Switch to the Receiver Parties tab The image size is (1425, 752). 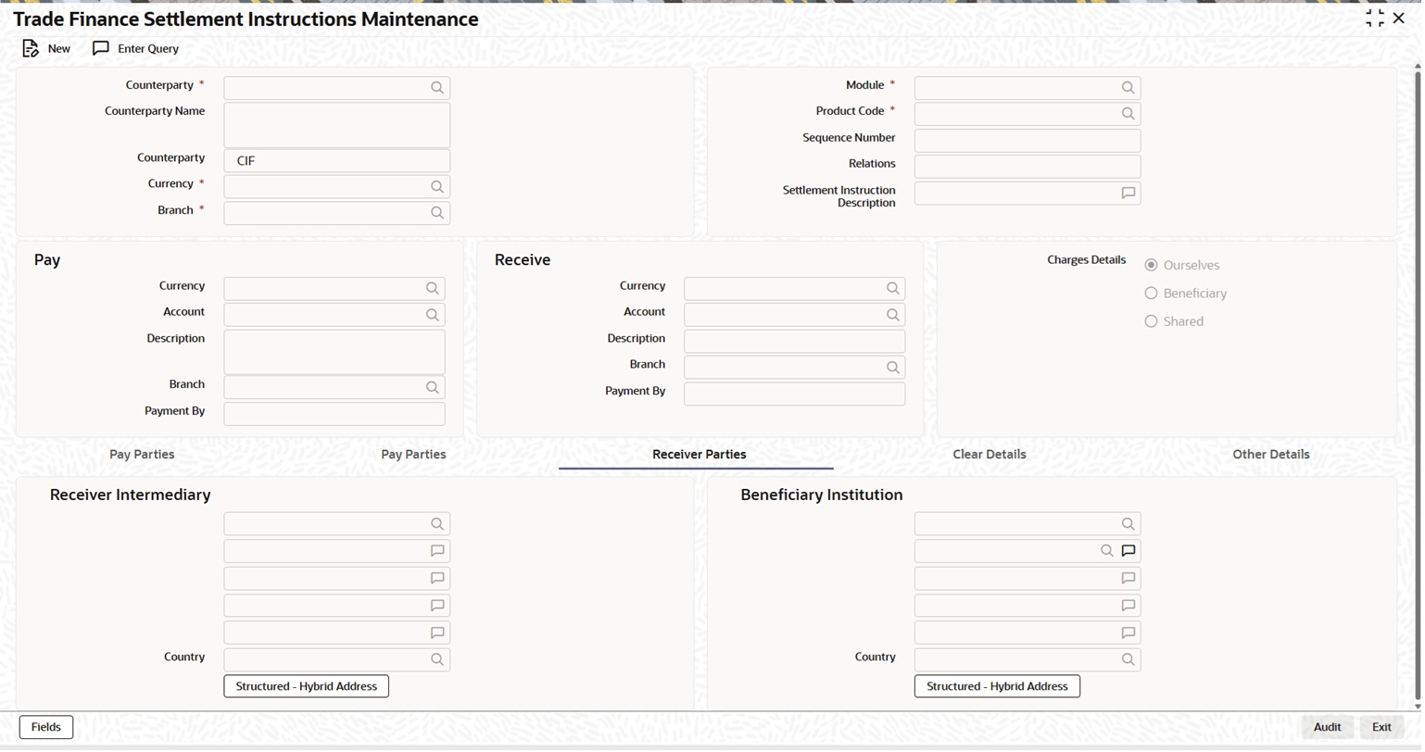[699, 455]
